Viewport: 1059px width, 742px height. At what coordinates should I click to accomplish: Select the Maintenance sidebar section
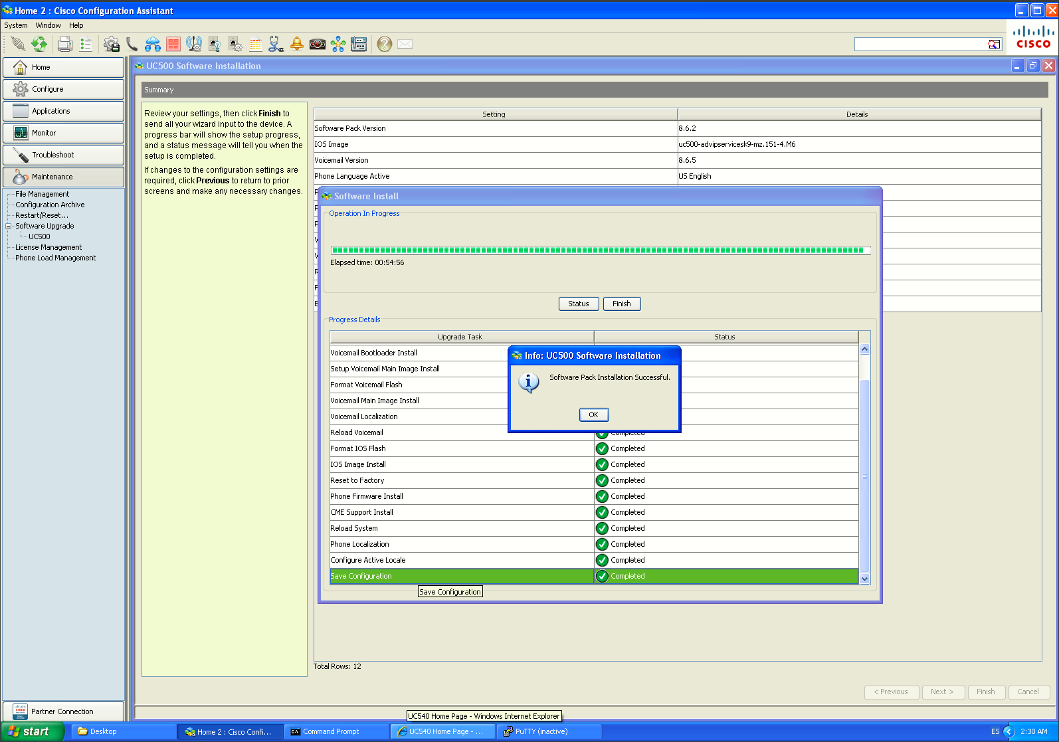[x=63, y=177]
